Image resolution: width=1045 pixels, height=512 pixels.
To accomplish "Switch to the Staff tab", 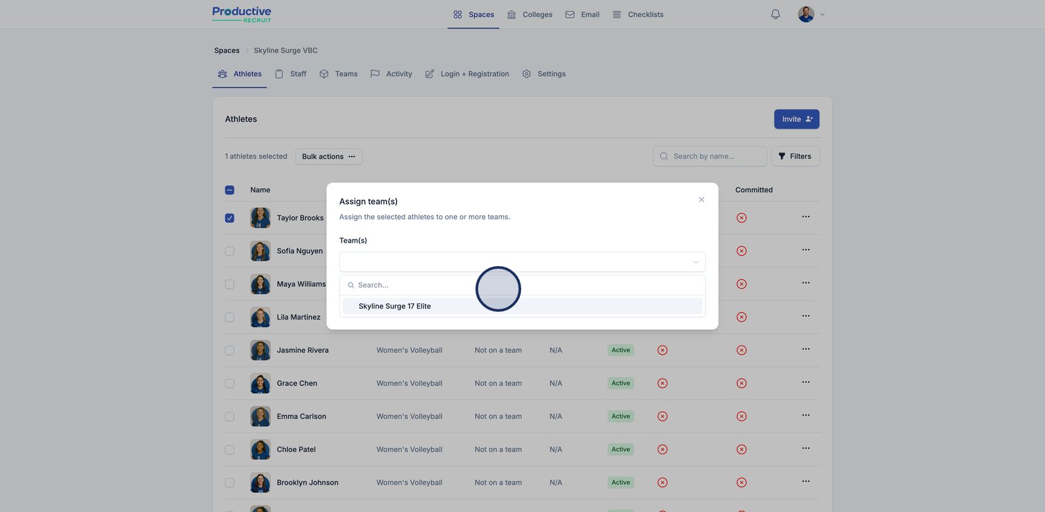I will tap(291, 74).
